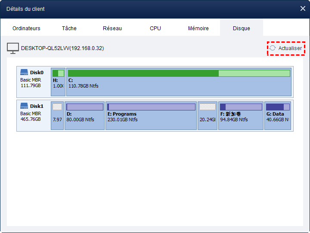Click the Disk0 drive icon
The image size is (310, 233).
(x=24, y=72)
